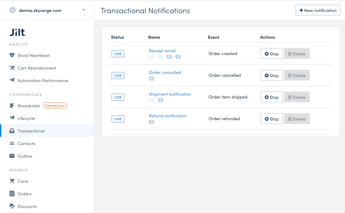Open fourth email icon under Receipt email
This screenshot has height=213, width=345.
pyautogui.click(x=178, y=57)
